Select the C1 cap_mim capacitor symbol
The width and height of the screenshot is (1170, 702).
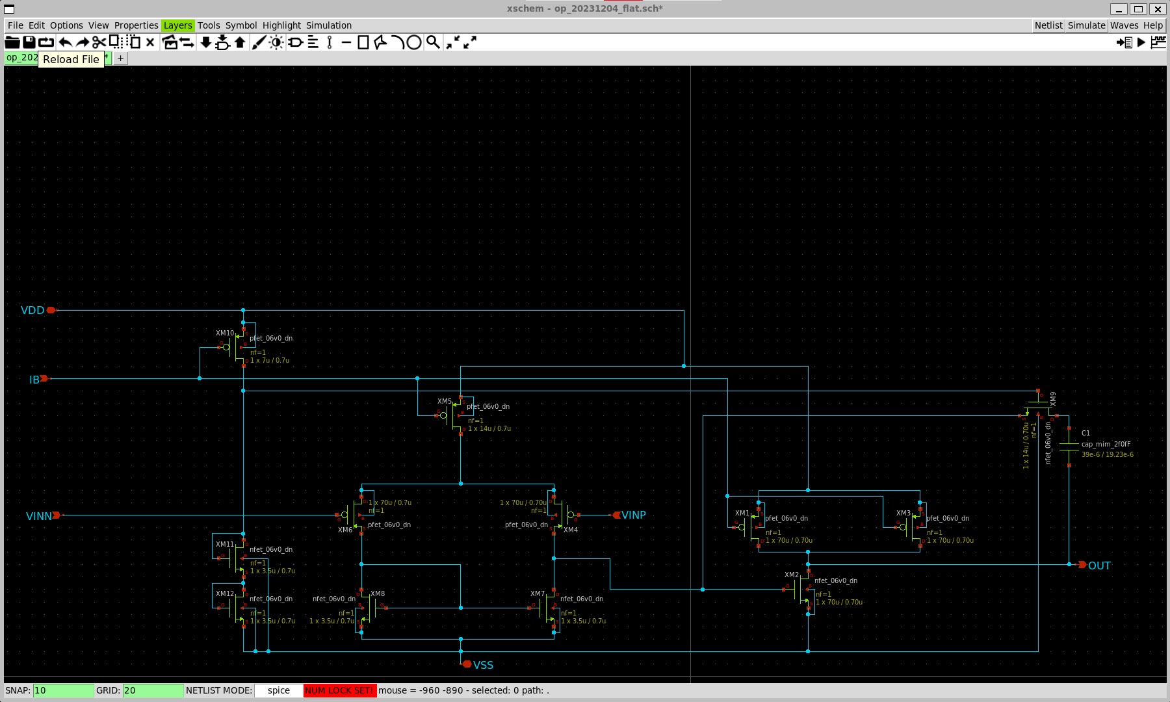(1069, 446)
